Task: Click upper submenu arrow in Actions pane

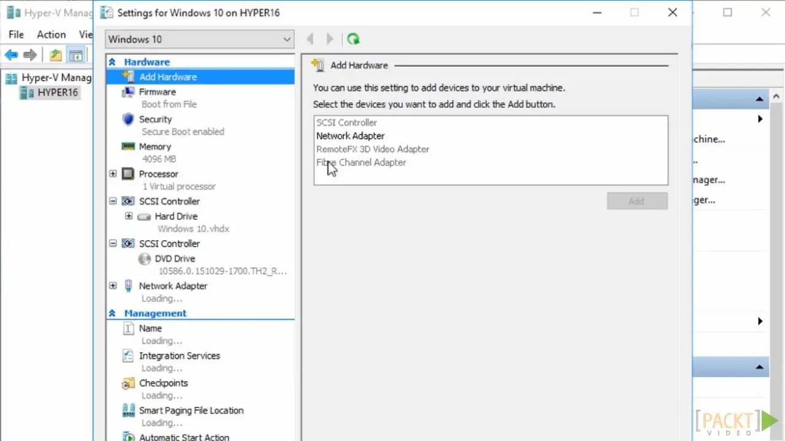Action: (x=760, y=119)
